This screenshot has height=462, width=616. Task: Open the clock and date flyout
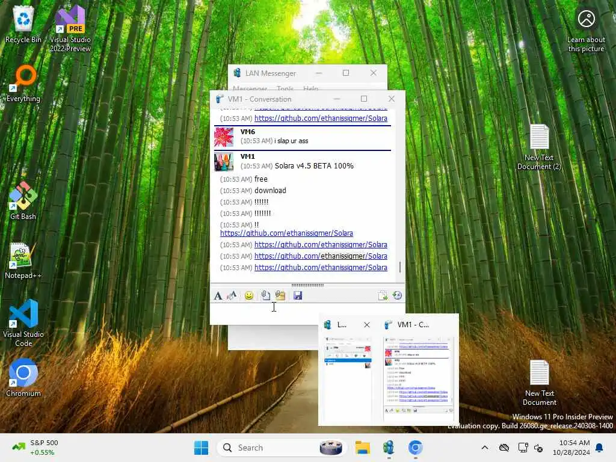tap(571, 448)
